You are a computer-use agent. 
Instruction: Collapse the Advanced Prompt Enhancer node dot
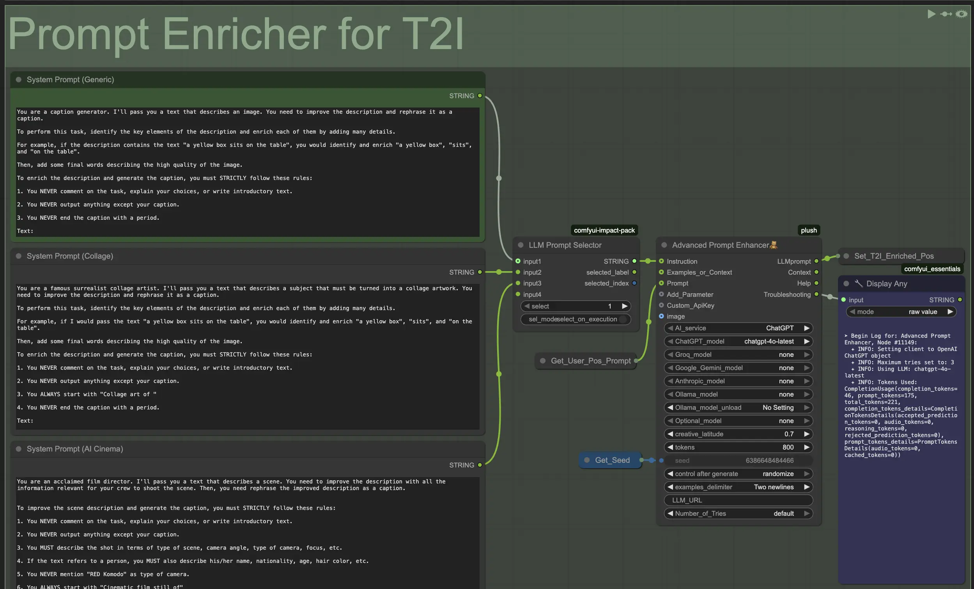(x=664, y=245)
